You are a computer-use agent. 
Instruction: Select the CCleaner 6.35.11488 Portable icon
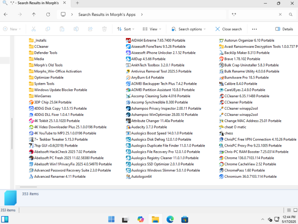[x=221, y=96]
